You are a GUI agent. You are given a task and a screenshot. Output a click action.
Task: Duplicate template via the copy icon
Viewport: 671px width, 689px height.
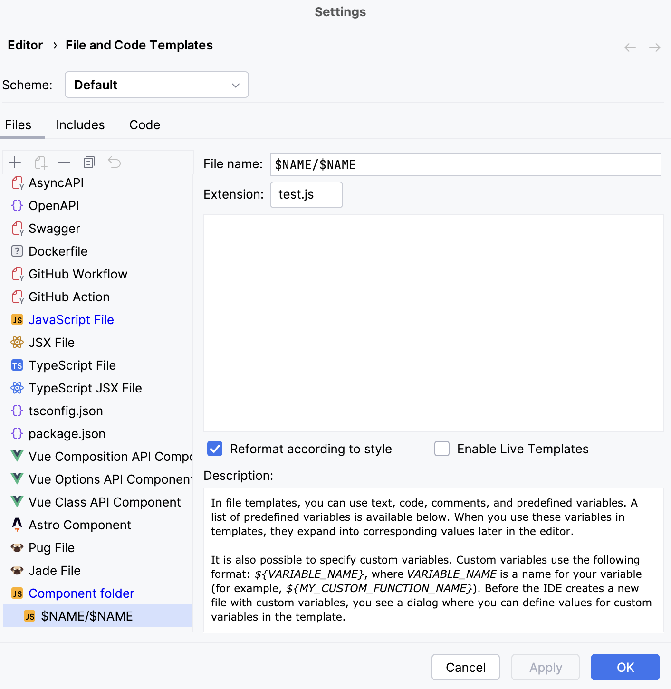pos(89,162)
